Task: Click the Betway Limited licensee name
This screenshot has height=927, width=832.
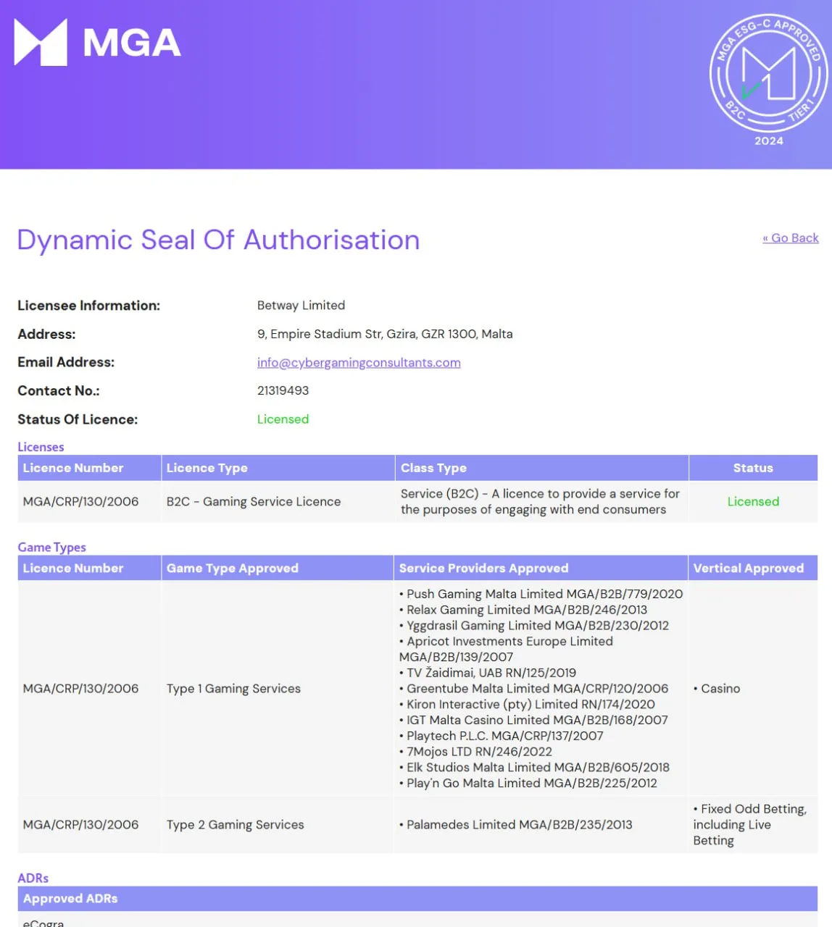Action: coord(301,306)
